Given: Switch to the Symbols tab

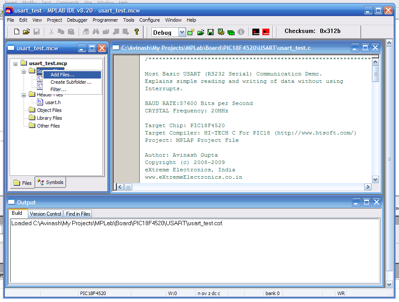Looking at the screenshot, I should tap(50, 182).
